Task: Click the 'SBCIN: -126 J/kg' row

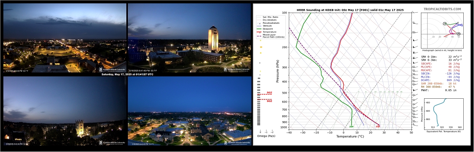Action: [x=441, y=73]
